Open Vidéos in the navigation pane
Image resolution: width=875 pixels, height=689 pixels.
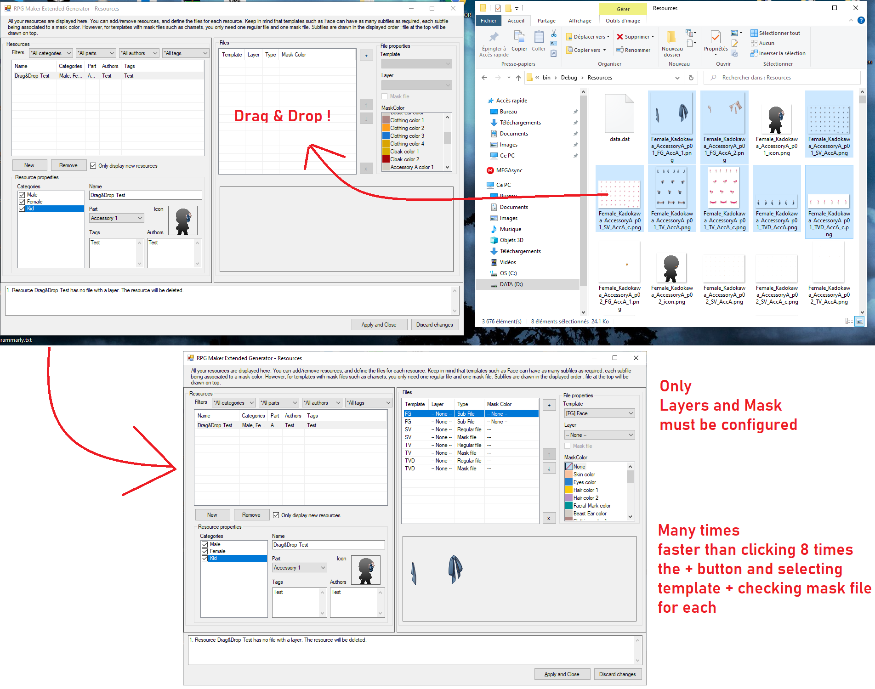point(503,262)
